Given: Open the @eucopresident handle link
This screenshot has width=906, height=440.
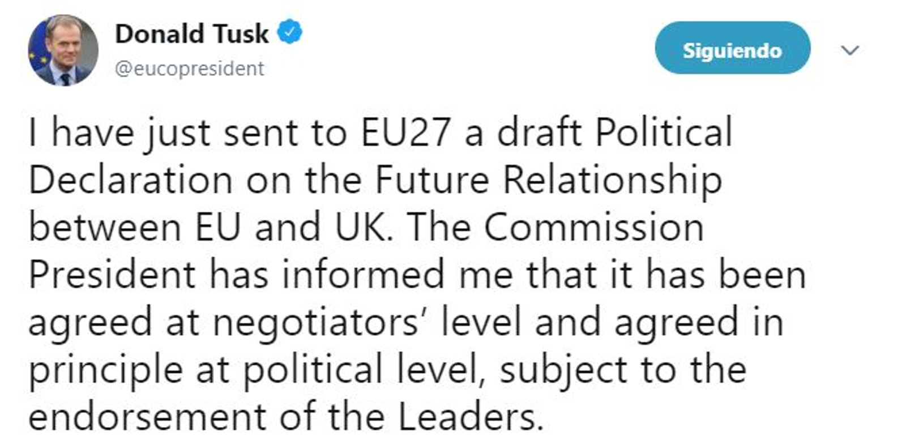Looking at the screenshot, I should [x=189, y=69].
